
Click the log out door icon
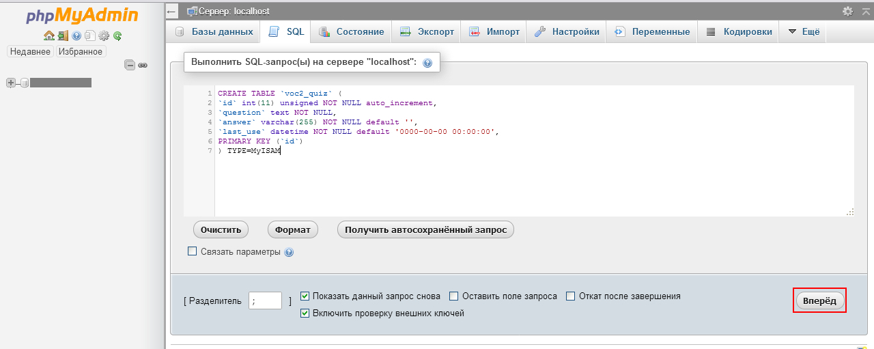[63, 36]
